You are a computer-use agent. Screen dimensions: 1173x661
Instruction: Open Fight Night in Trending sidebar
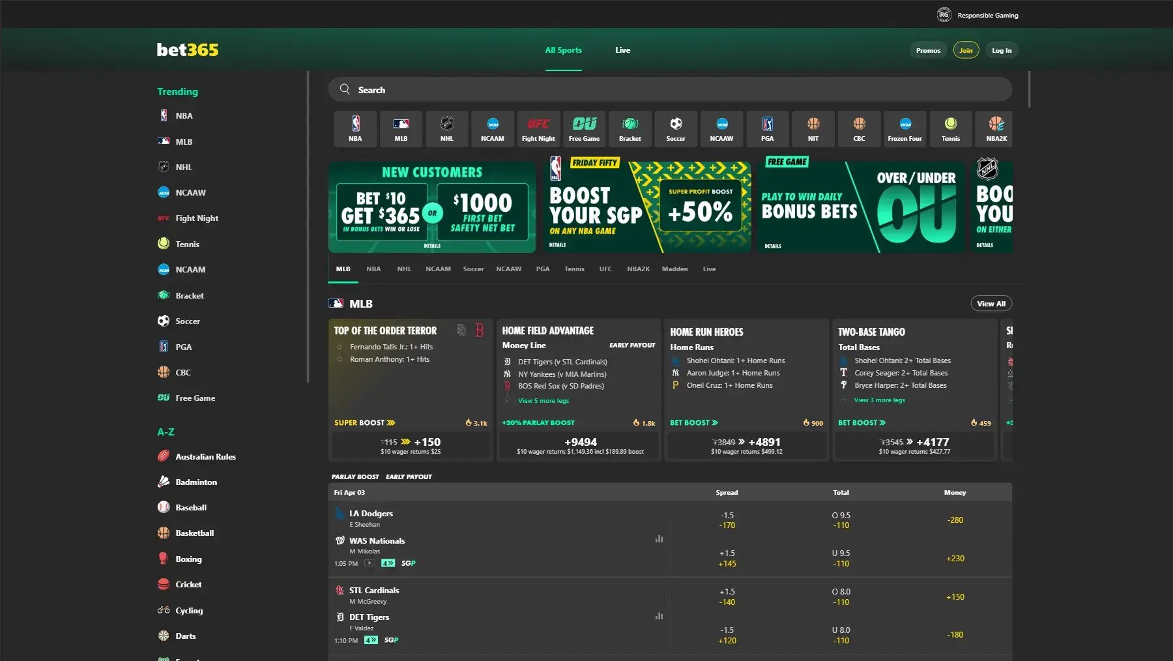tap(188, 218)
